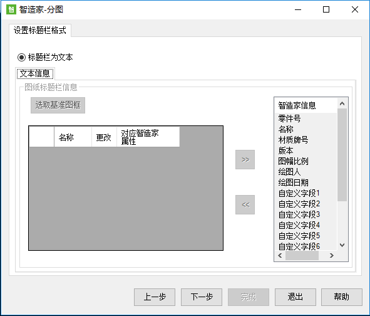Click the vertical scrollbar thumb of the list
The image size is (370, 316).
[342, 155]
